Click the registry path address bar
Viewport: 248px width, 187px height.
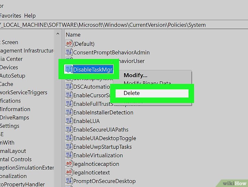124,25
